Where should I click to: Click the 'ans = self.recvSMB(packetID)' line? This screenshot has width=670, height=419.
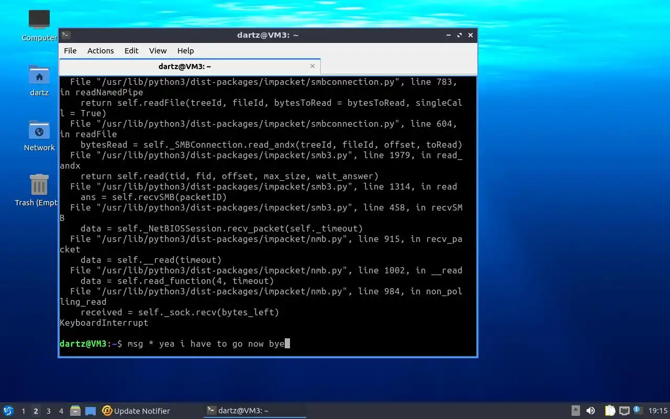(153, 197)
